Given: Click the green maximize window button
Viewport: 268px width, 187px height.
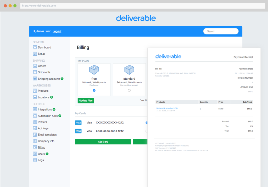Looking at the screenshot, I should pos(15,6).
